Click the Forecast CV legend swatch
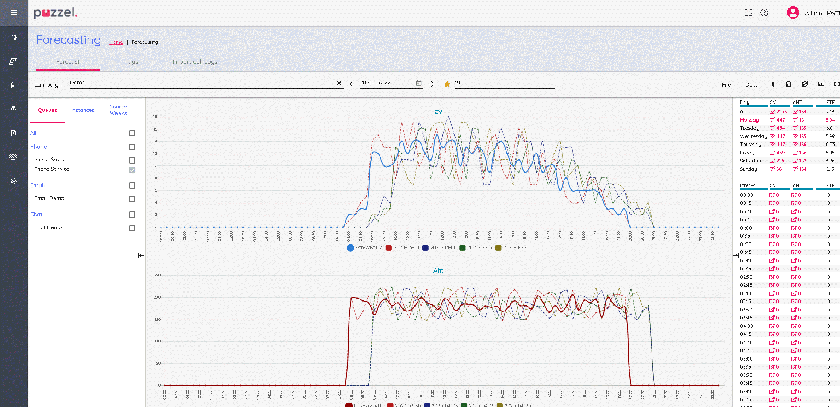The image size is (840, 407). pyautogui.click(x=350, y=248)
